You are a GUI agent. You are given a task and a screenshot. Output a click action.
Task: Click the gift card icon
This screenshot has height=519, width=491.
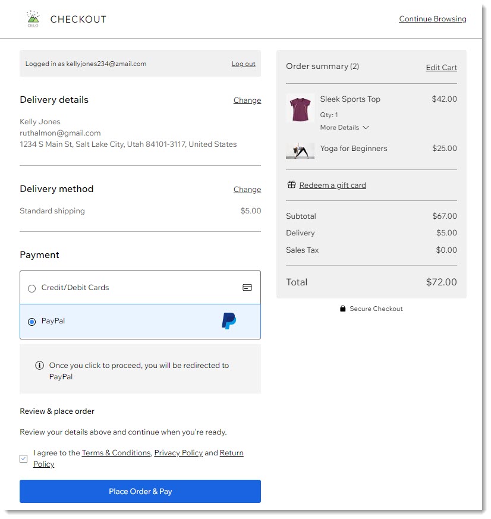[x=291, y=185]
